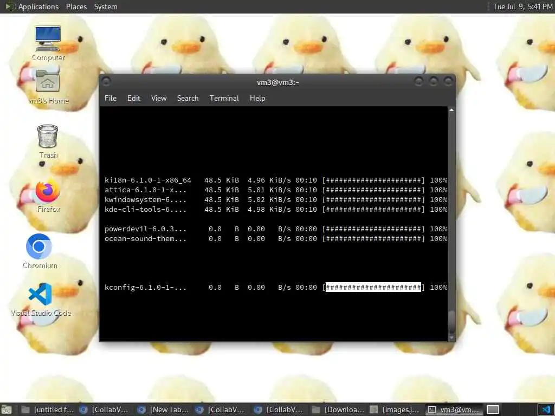Click the ki18n-6.1.0-1-x86_64 package name
The height and width of the screenshot is (416, 555).
click(147, 180)
